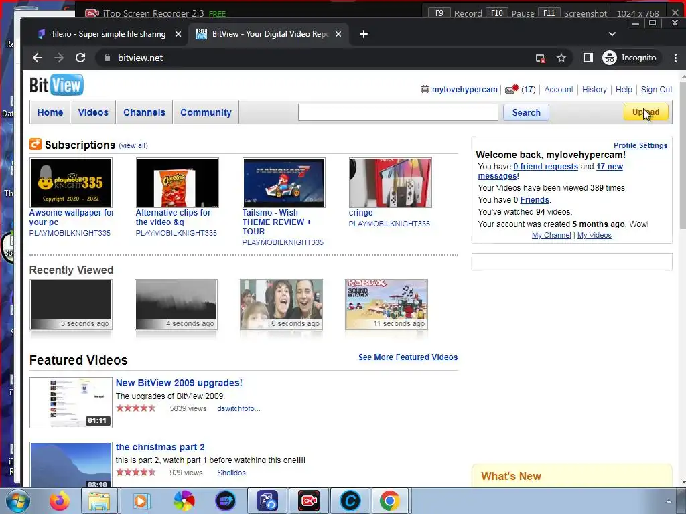Open the Help link
This screenshot has width=686, height=514.
point(624,89)
